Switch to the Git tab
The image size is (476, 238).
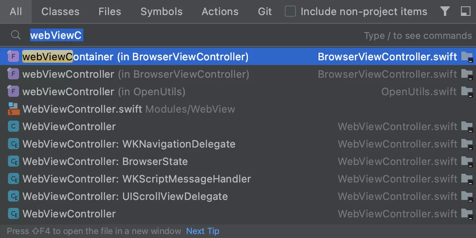coord(265,12)
